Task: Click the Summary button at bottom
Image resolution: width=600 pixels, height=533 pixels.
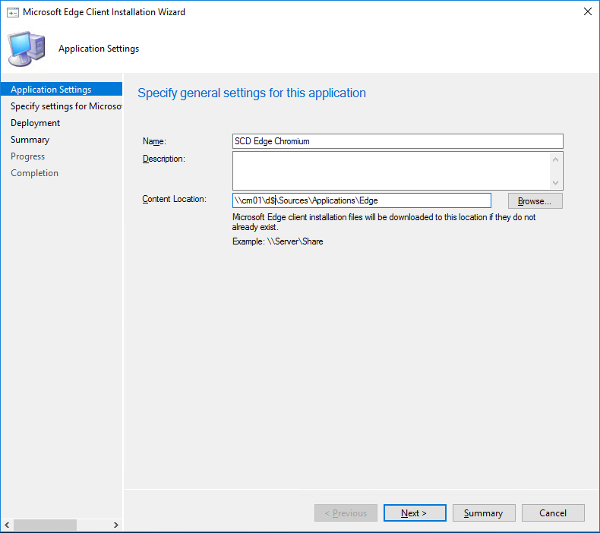Action: (x=484, y=512)
